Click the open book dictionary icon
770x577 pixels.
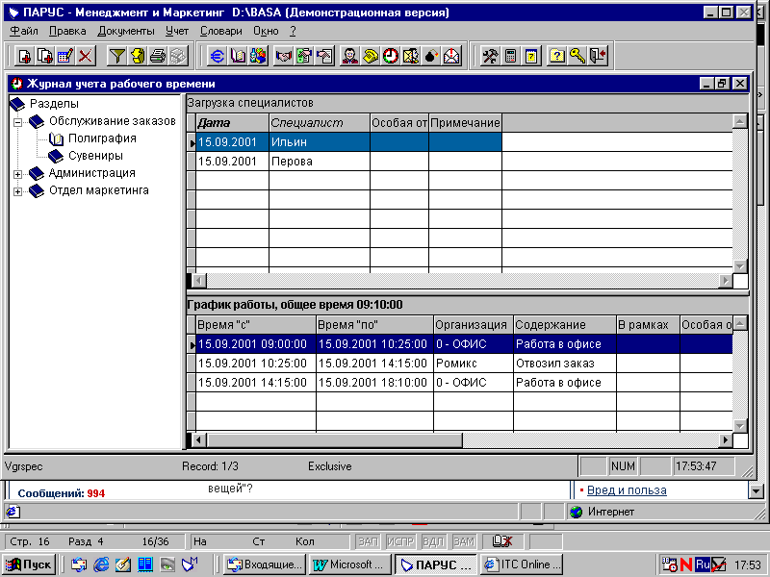238,56
